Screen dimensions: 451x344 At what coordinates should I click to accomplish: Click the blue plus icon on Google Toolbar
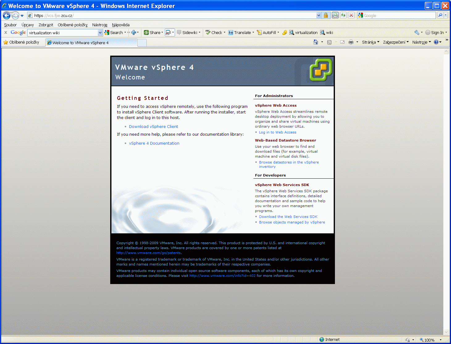click(134, 32)
